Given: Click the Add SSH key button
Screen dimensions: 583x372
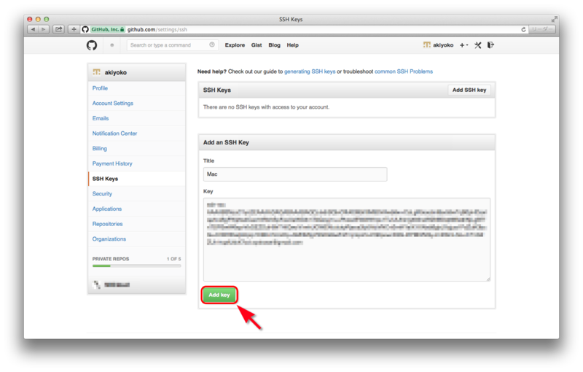Looking at the screenshot, I should tap(469, 90).
